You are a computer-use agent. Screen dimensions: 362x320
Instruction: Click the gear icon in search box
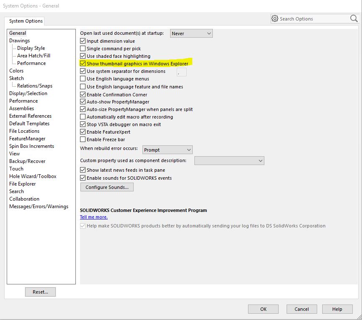pyautogui.click(x=275, y=18)
